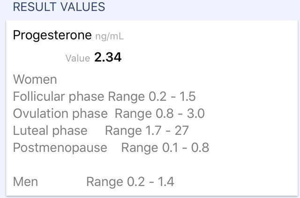
Task: Click the Men reference label
Action: [x=25, y=182]
